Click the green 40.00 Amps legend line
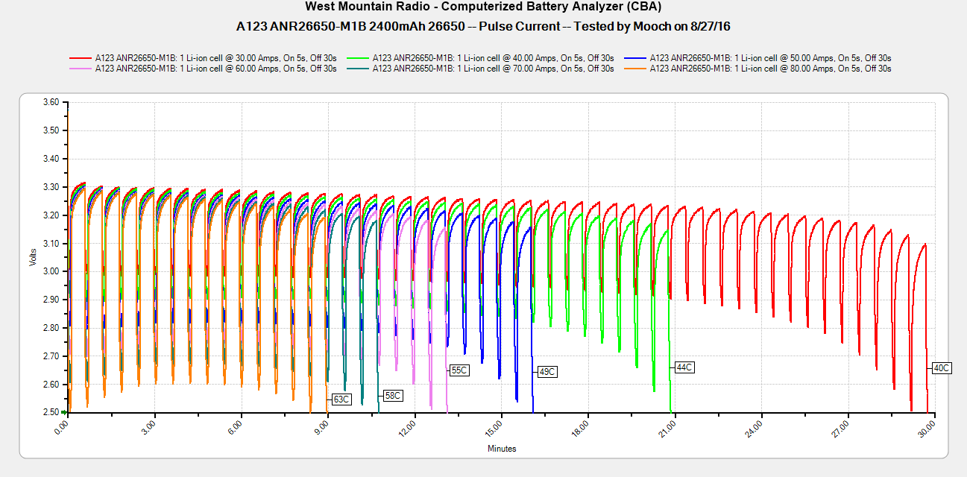Image resolution: width=967 pixels, height=477 pixels. click(x=359, y=57)
